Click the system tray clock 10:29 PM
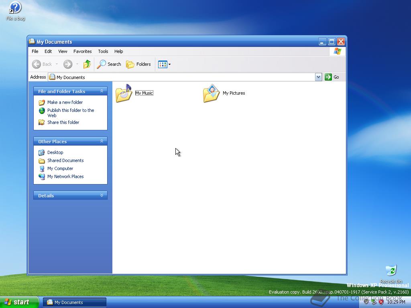Viewport: 411px width, 308px height. tap(396, 302)
